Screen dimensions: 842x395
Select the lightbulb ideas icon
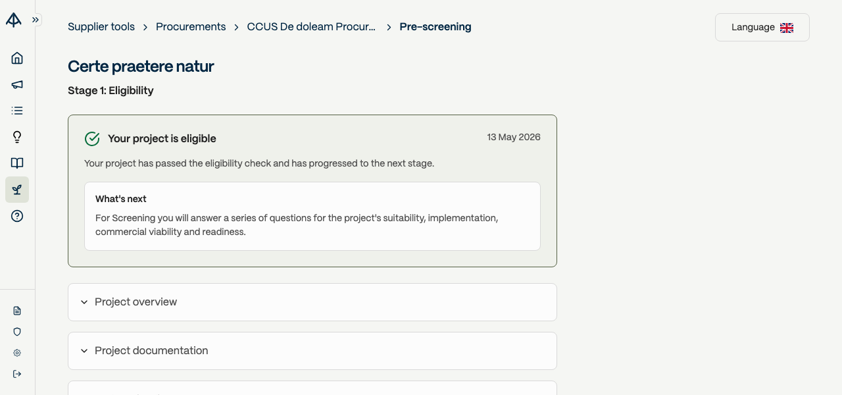coord(17,137)
